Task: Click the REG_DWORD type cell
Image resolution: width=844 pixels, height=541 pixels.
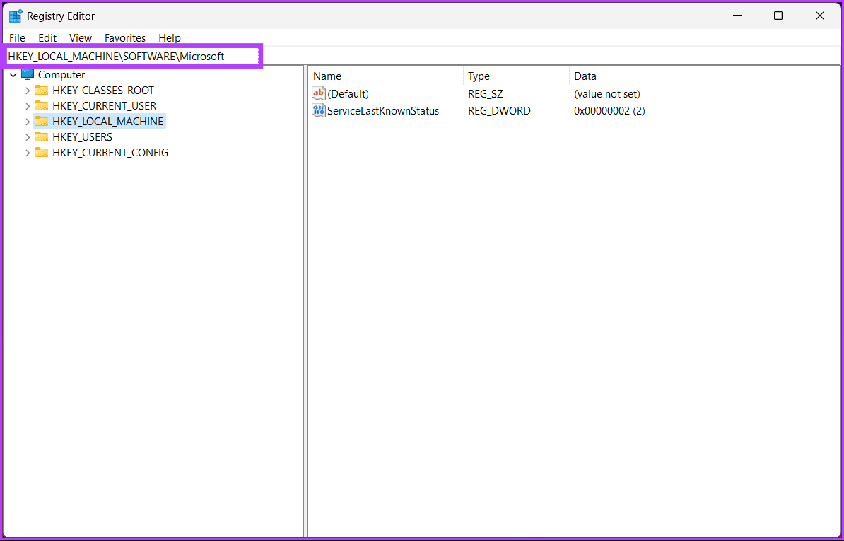Action: (x=499, y=111)
